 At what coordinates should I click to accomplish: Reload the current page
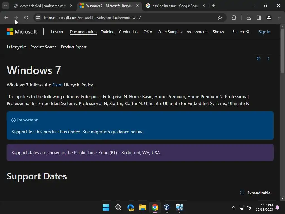click(26, 18)
